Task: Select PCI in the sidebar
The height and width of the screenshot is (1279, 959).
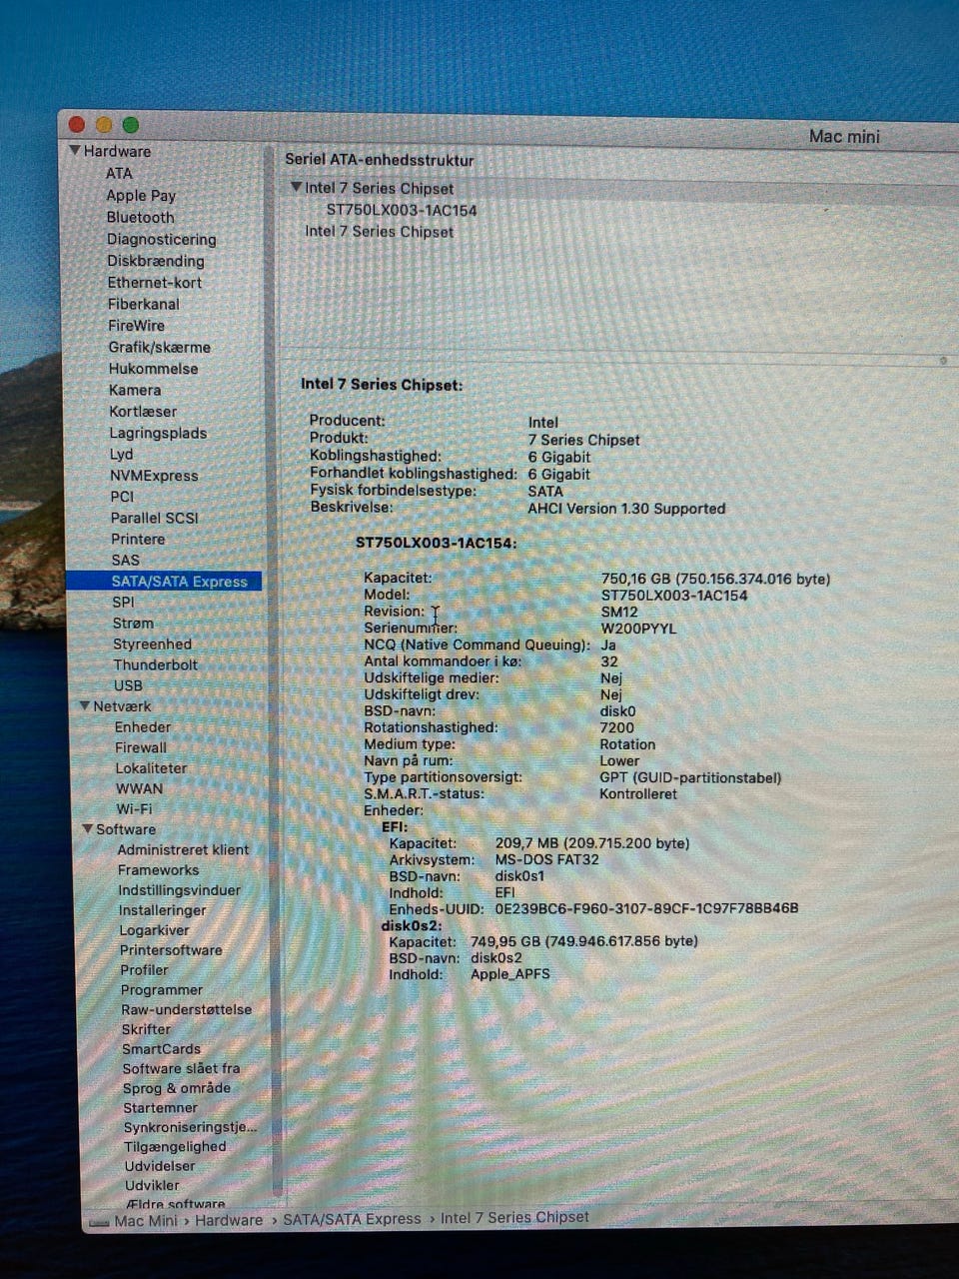Action: coord(122,497)
